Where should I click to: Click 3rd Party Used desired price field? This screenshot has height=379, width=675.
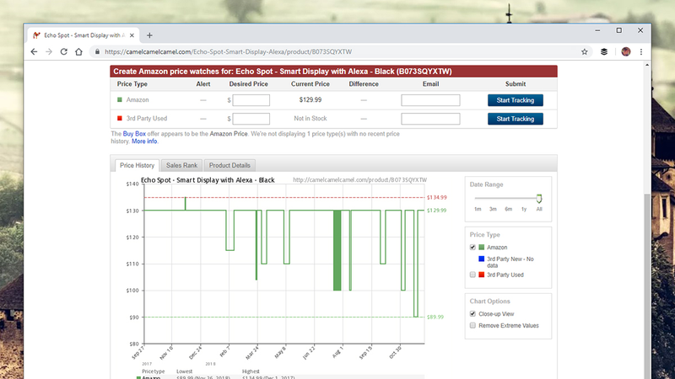(251, 119)
